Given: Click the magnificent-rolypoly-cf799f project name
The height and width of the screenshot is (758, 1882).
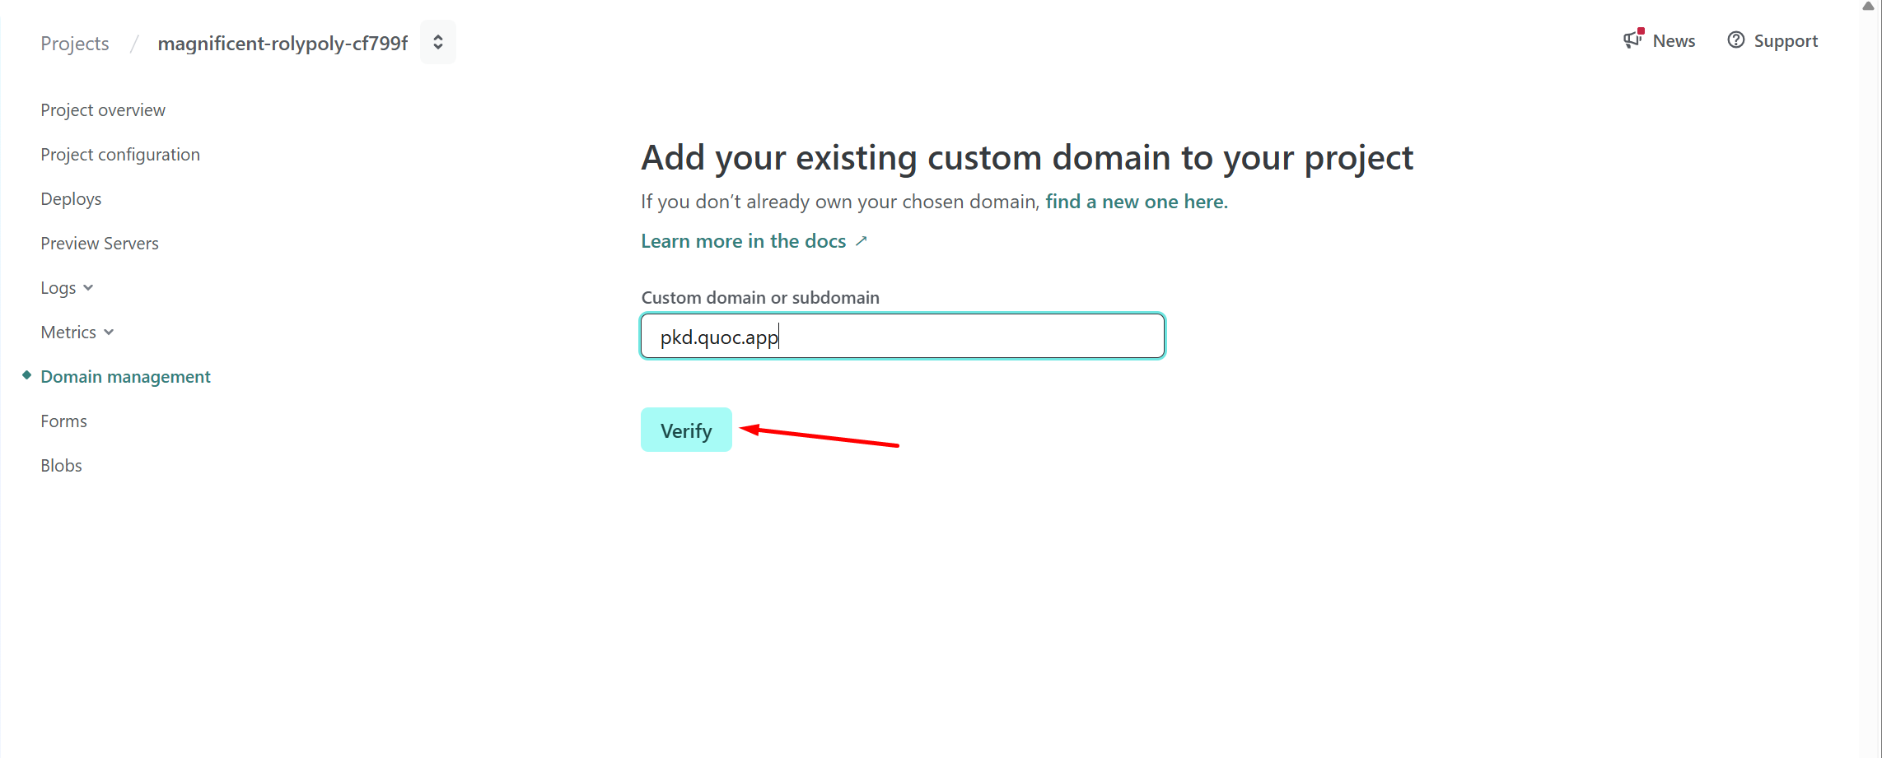Looking at the screenshot, I should point(283,44).
